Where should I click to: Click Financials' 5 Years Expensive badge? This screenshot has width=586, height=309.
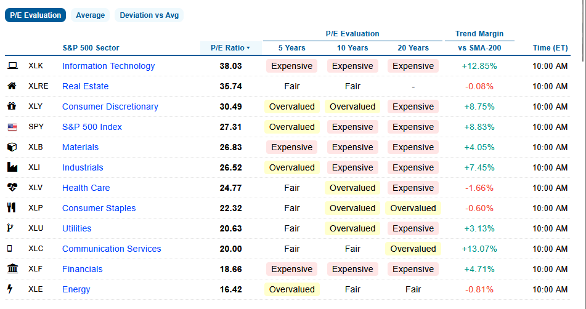tap(292, 269)
